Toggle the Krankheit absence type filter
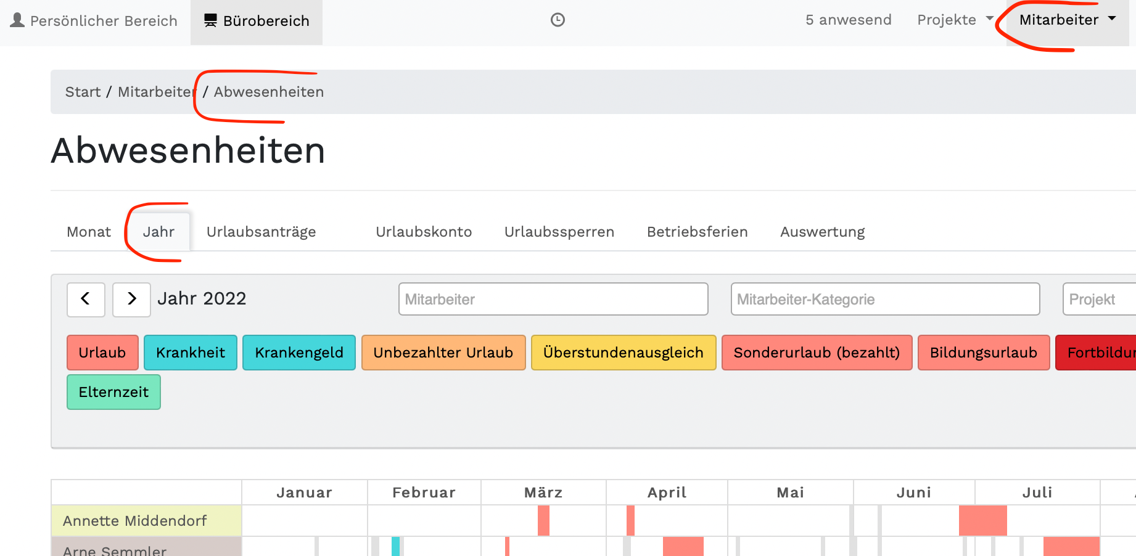Screen dimensions: 1136x556 tap(191, 353)
